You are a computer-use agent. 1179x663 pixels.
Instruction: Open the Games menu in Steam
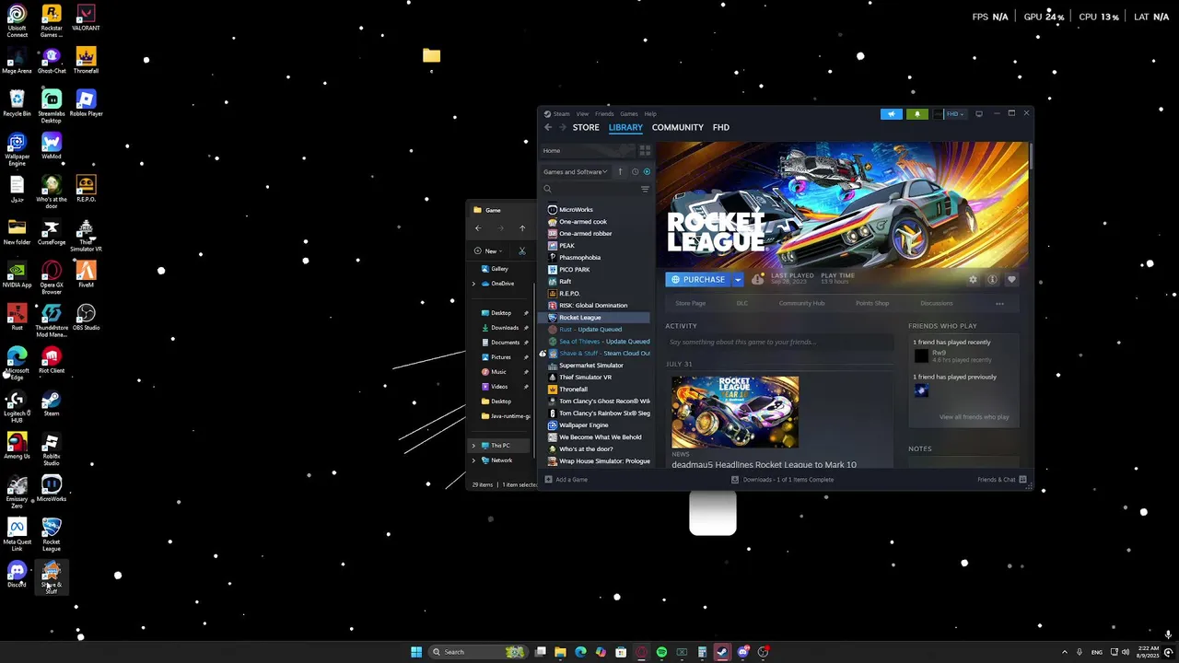pos(629,114)
